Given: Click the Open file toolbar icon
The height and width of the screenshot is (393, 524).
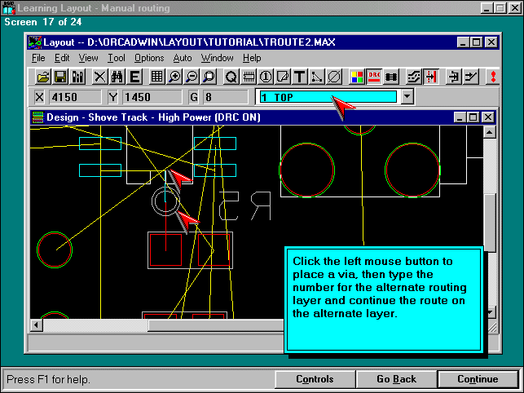Looking at the screenshot, I should point(44,77).
